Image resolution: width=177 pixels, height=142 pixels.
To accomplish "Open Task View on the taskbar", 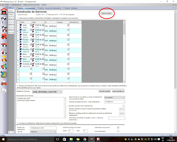I will 58,139.
